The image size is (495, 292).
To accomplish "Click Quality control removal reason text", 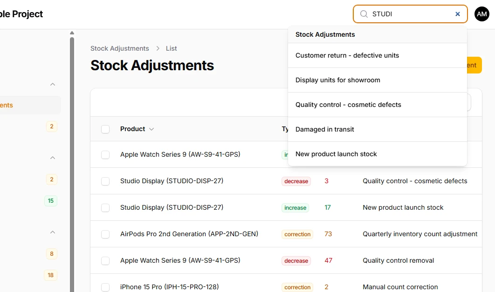I will click(x=399, y=260).
